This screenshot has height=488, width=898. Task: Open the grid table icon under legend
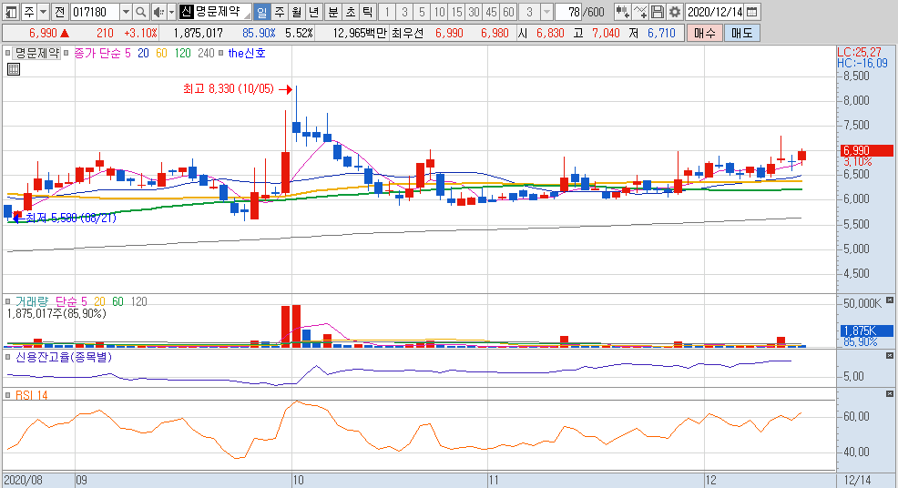click(14, 69)
